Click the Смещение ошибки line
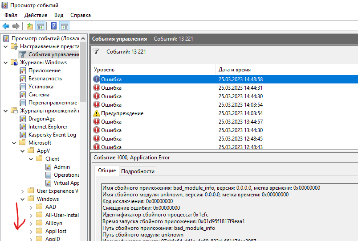358x241 pixels. (x=141, y=208)
